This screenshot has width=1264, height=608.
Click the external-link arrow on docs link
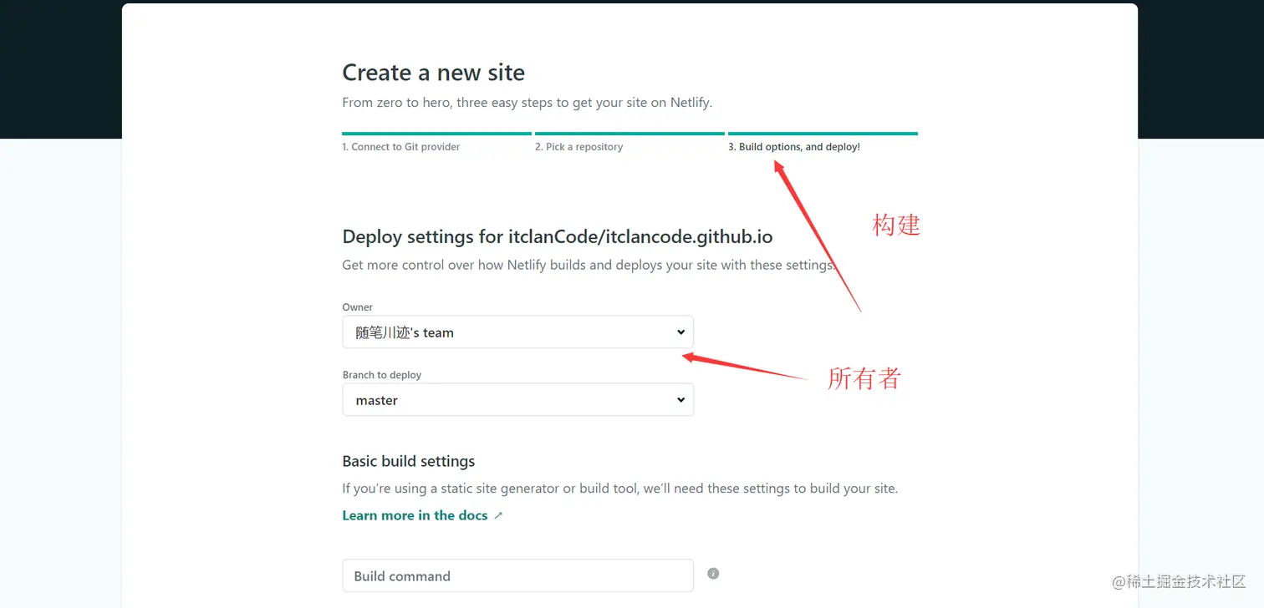[x=499, y=515]
